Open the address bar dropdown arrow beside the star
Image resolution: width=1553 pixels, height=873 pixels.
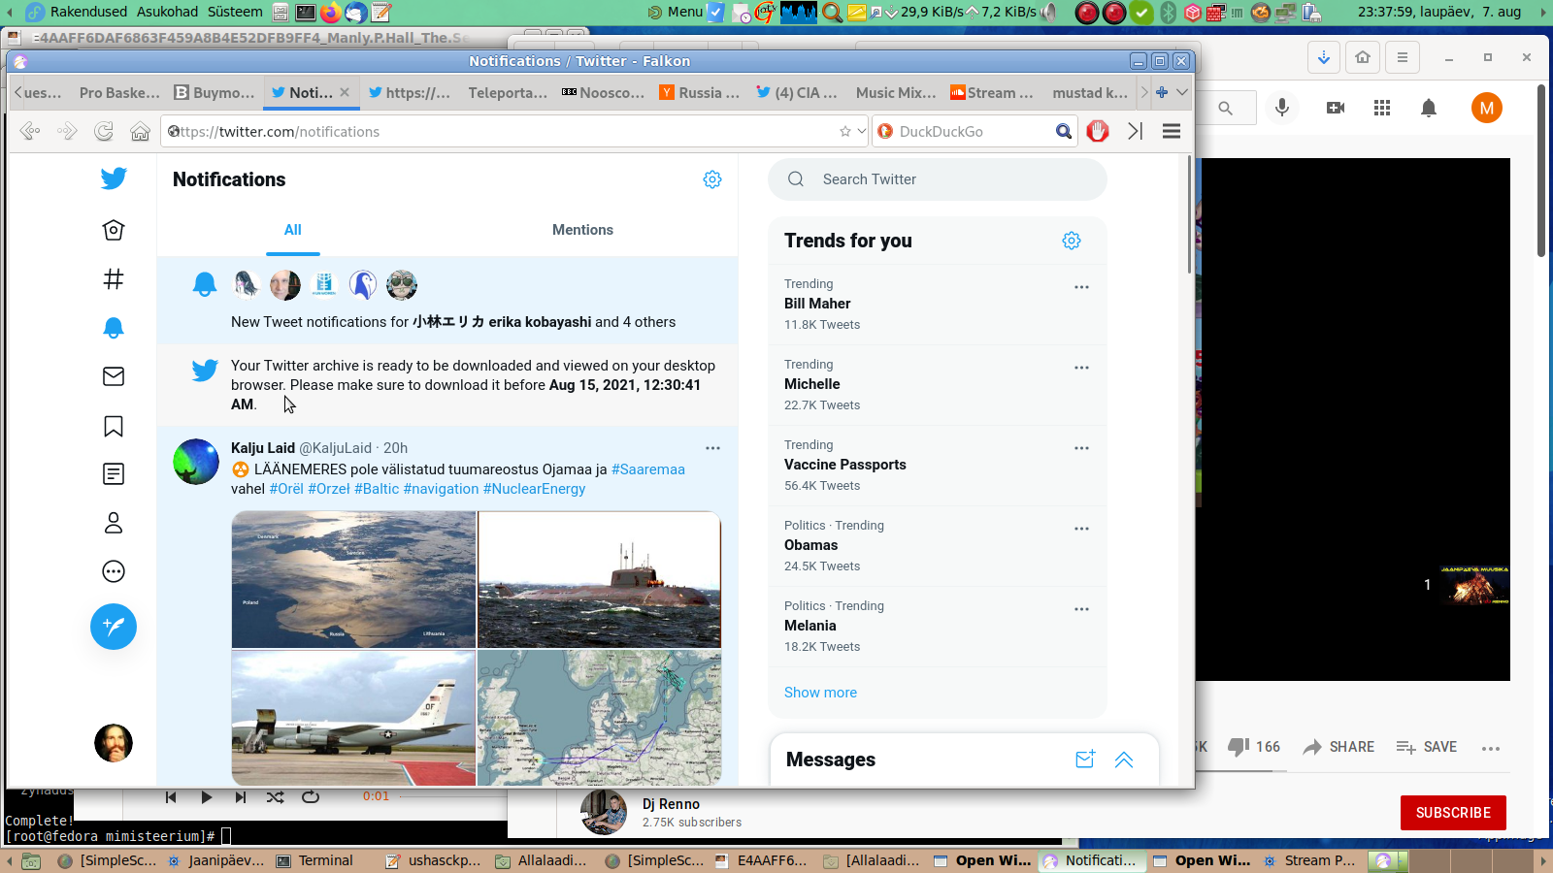tap(861, 131)
